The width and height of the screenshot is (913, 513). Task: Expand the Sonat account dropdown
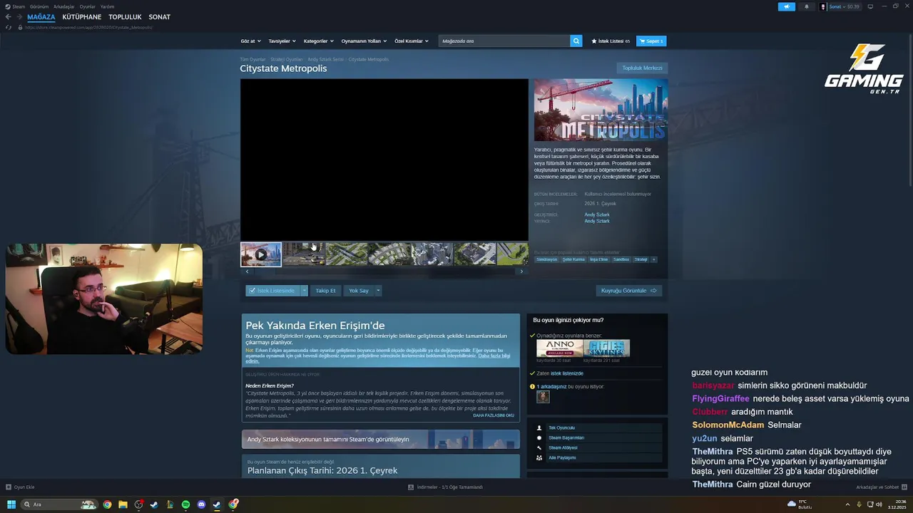click(844, 6)
